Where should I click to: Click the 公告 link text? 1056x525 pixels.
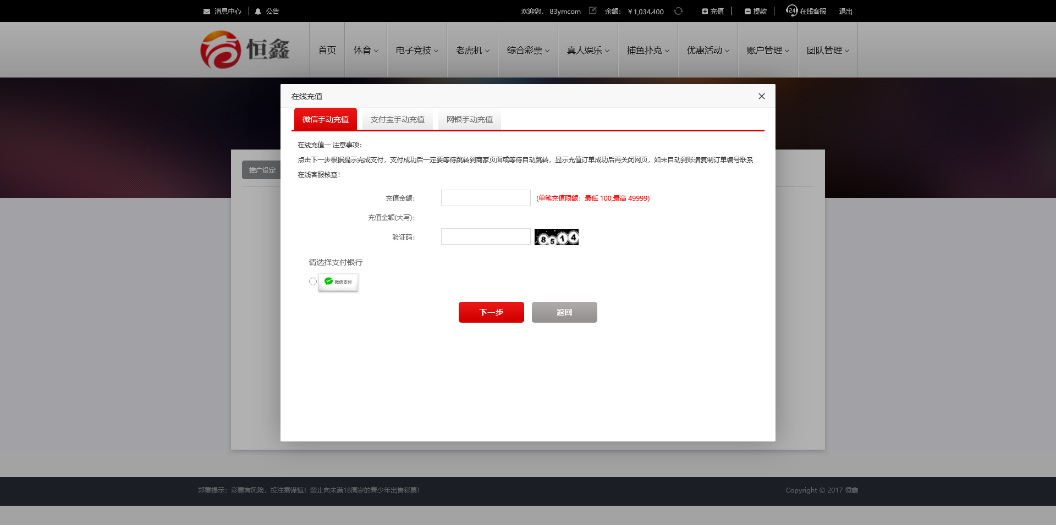coord(272,12)
